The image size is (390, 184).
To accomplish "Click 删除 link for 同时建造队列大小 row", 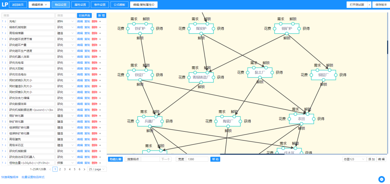I will [x=94, y=86].
